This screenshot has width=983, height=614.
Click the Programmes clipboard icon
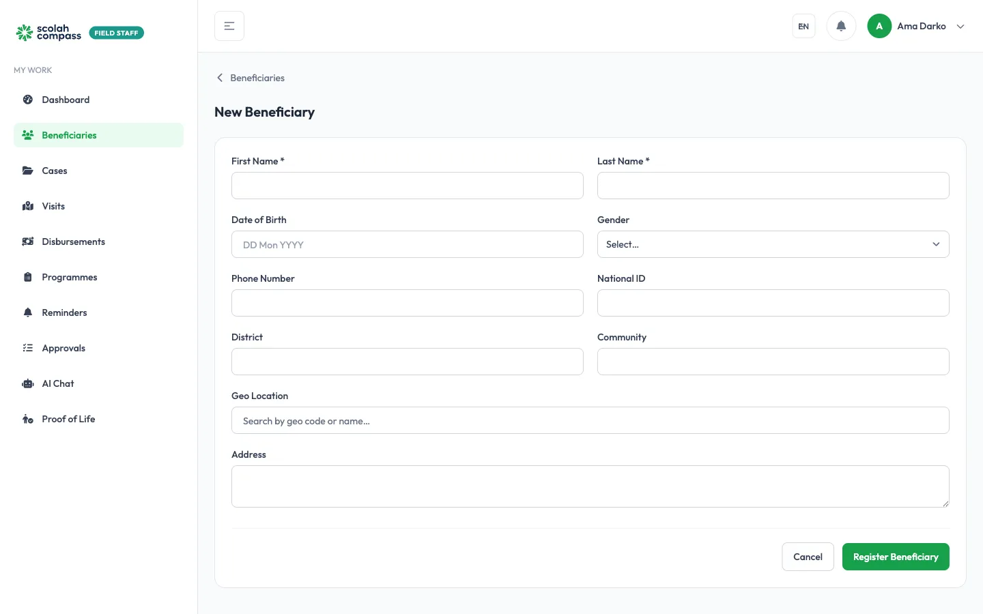point(28,277)
